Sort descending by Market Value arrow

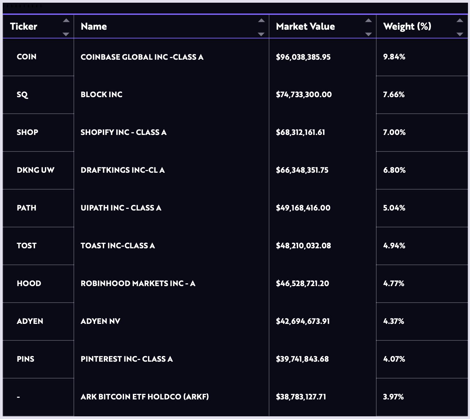tap(369, 34)
